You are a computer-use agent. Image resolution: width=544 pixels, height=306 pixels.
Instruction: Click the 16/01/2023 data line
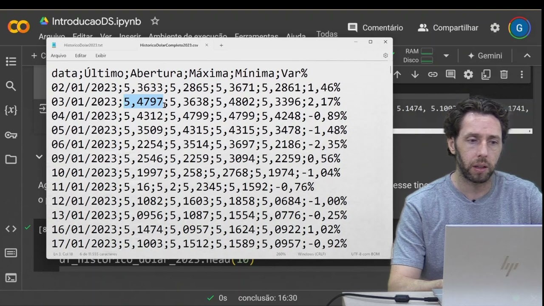point(195,229)
